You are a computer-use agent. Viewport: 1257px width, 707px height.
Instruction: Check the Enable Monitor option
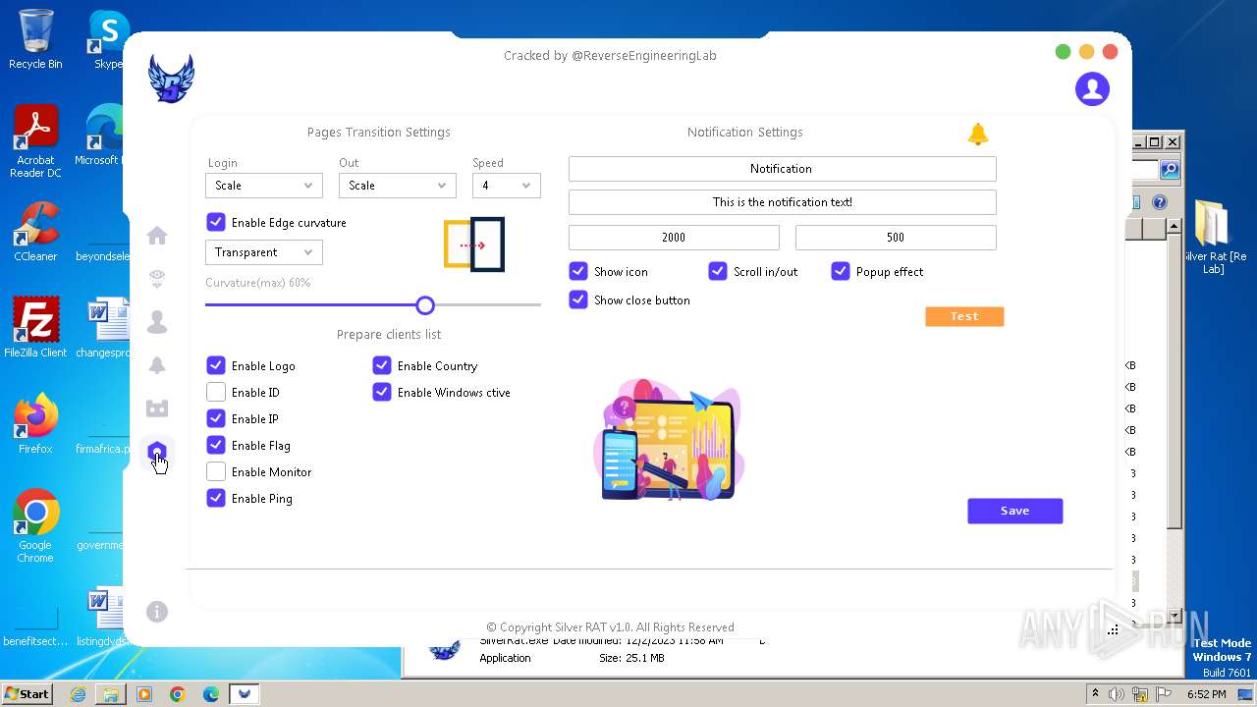(x=216, y=471)
